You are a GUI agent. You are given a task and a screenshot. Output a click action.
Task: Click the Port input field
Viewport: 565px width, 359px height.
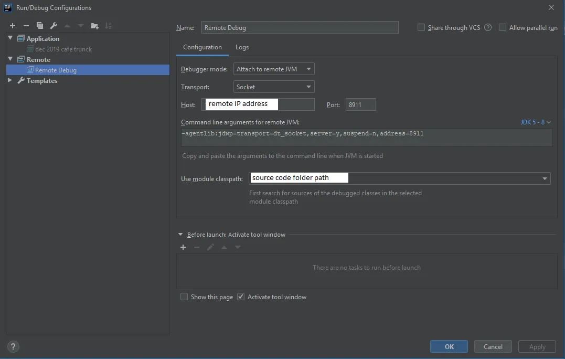[360, 104]
